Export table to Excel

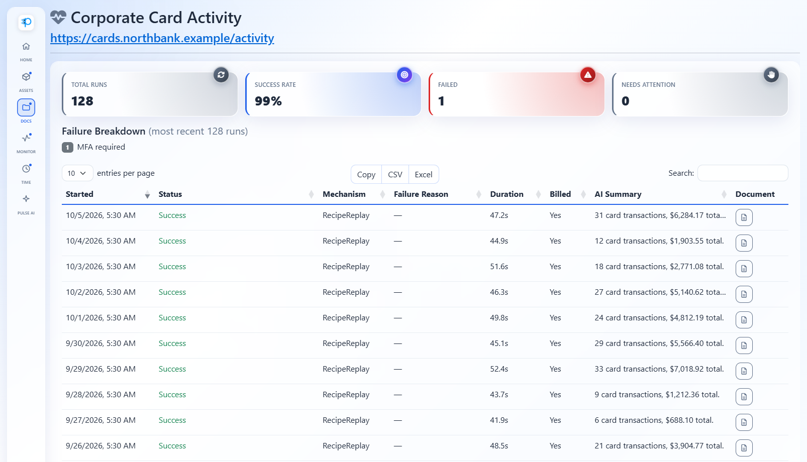tap(424, 175)
